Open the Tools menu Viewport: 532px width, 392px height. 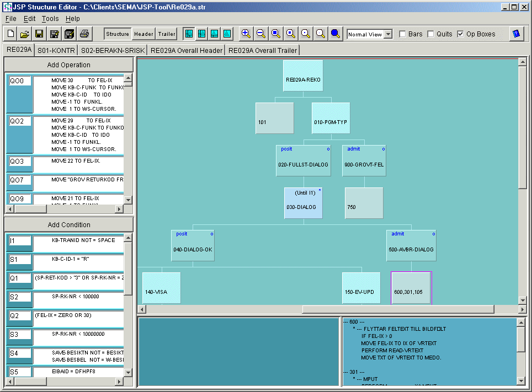[x=50, y=18]
